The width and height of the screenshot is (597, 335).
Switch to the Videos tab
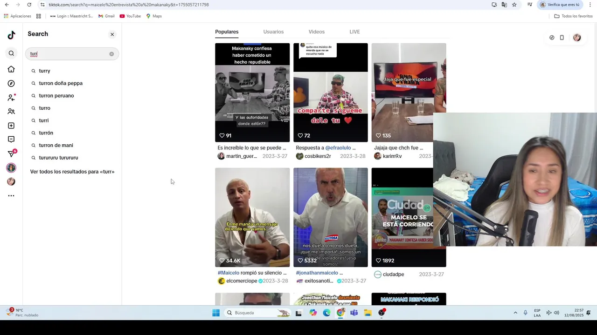(316, 32)
